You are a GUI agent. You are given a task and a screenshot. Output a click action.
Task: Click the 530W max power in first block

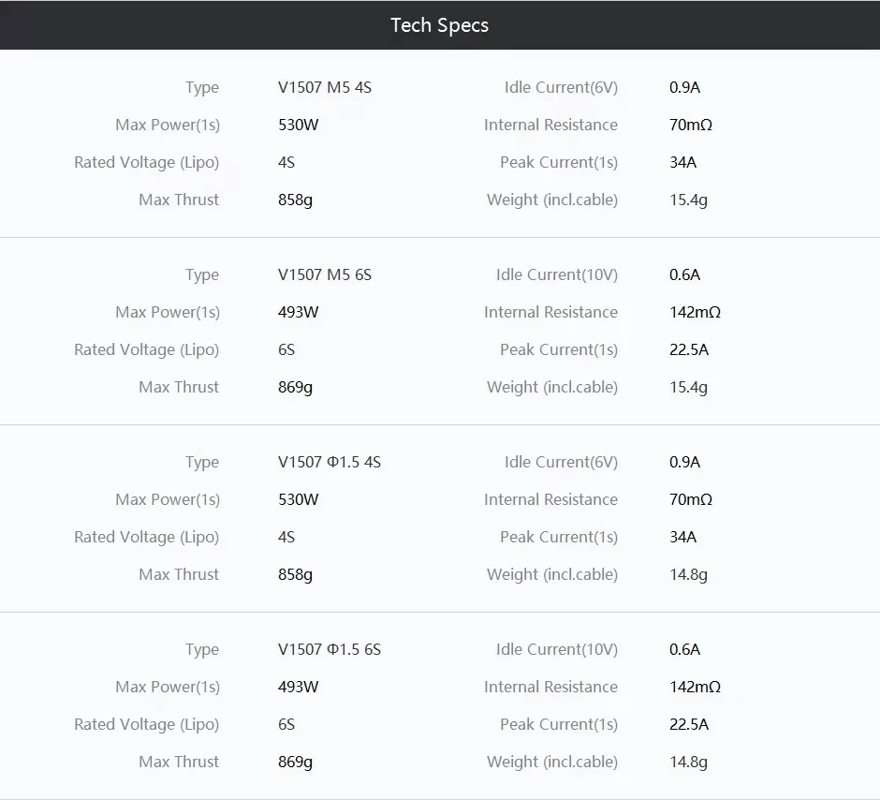(298, 125)
